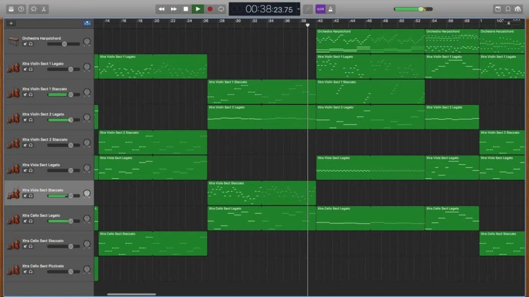Click the playhead marker in the ruler
Viewport: 529px width, 297px height.
(308, 25)
